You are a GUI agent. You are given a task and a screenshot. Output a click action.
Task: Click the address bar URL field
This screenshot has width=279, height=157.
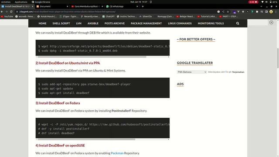pyautogui.click(x=116, y=12)
